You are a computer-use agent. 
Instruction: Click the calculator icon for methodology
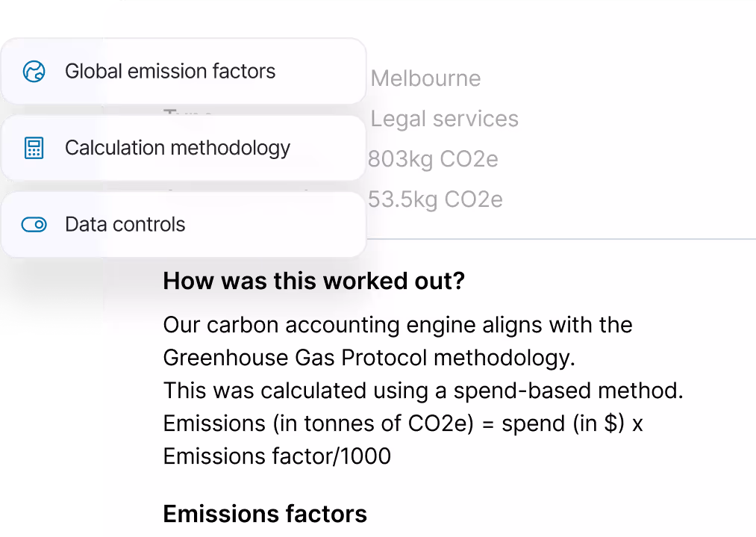point(34,148)
